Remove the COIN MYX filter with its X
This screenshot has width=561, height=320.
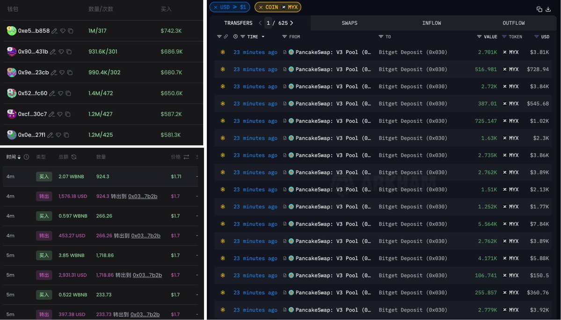click(261, 7)
